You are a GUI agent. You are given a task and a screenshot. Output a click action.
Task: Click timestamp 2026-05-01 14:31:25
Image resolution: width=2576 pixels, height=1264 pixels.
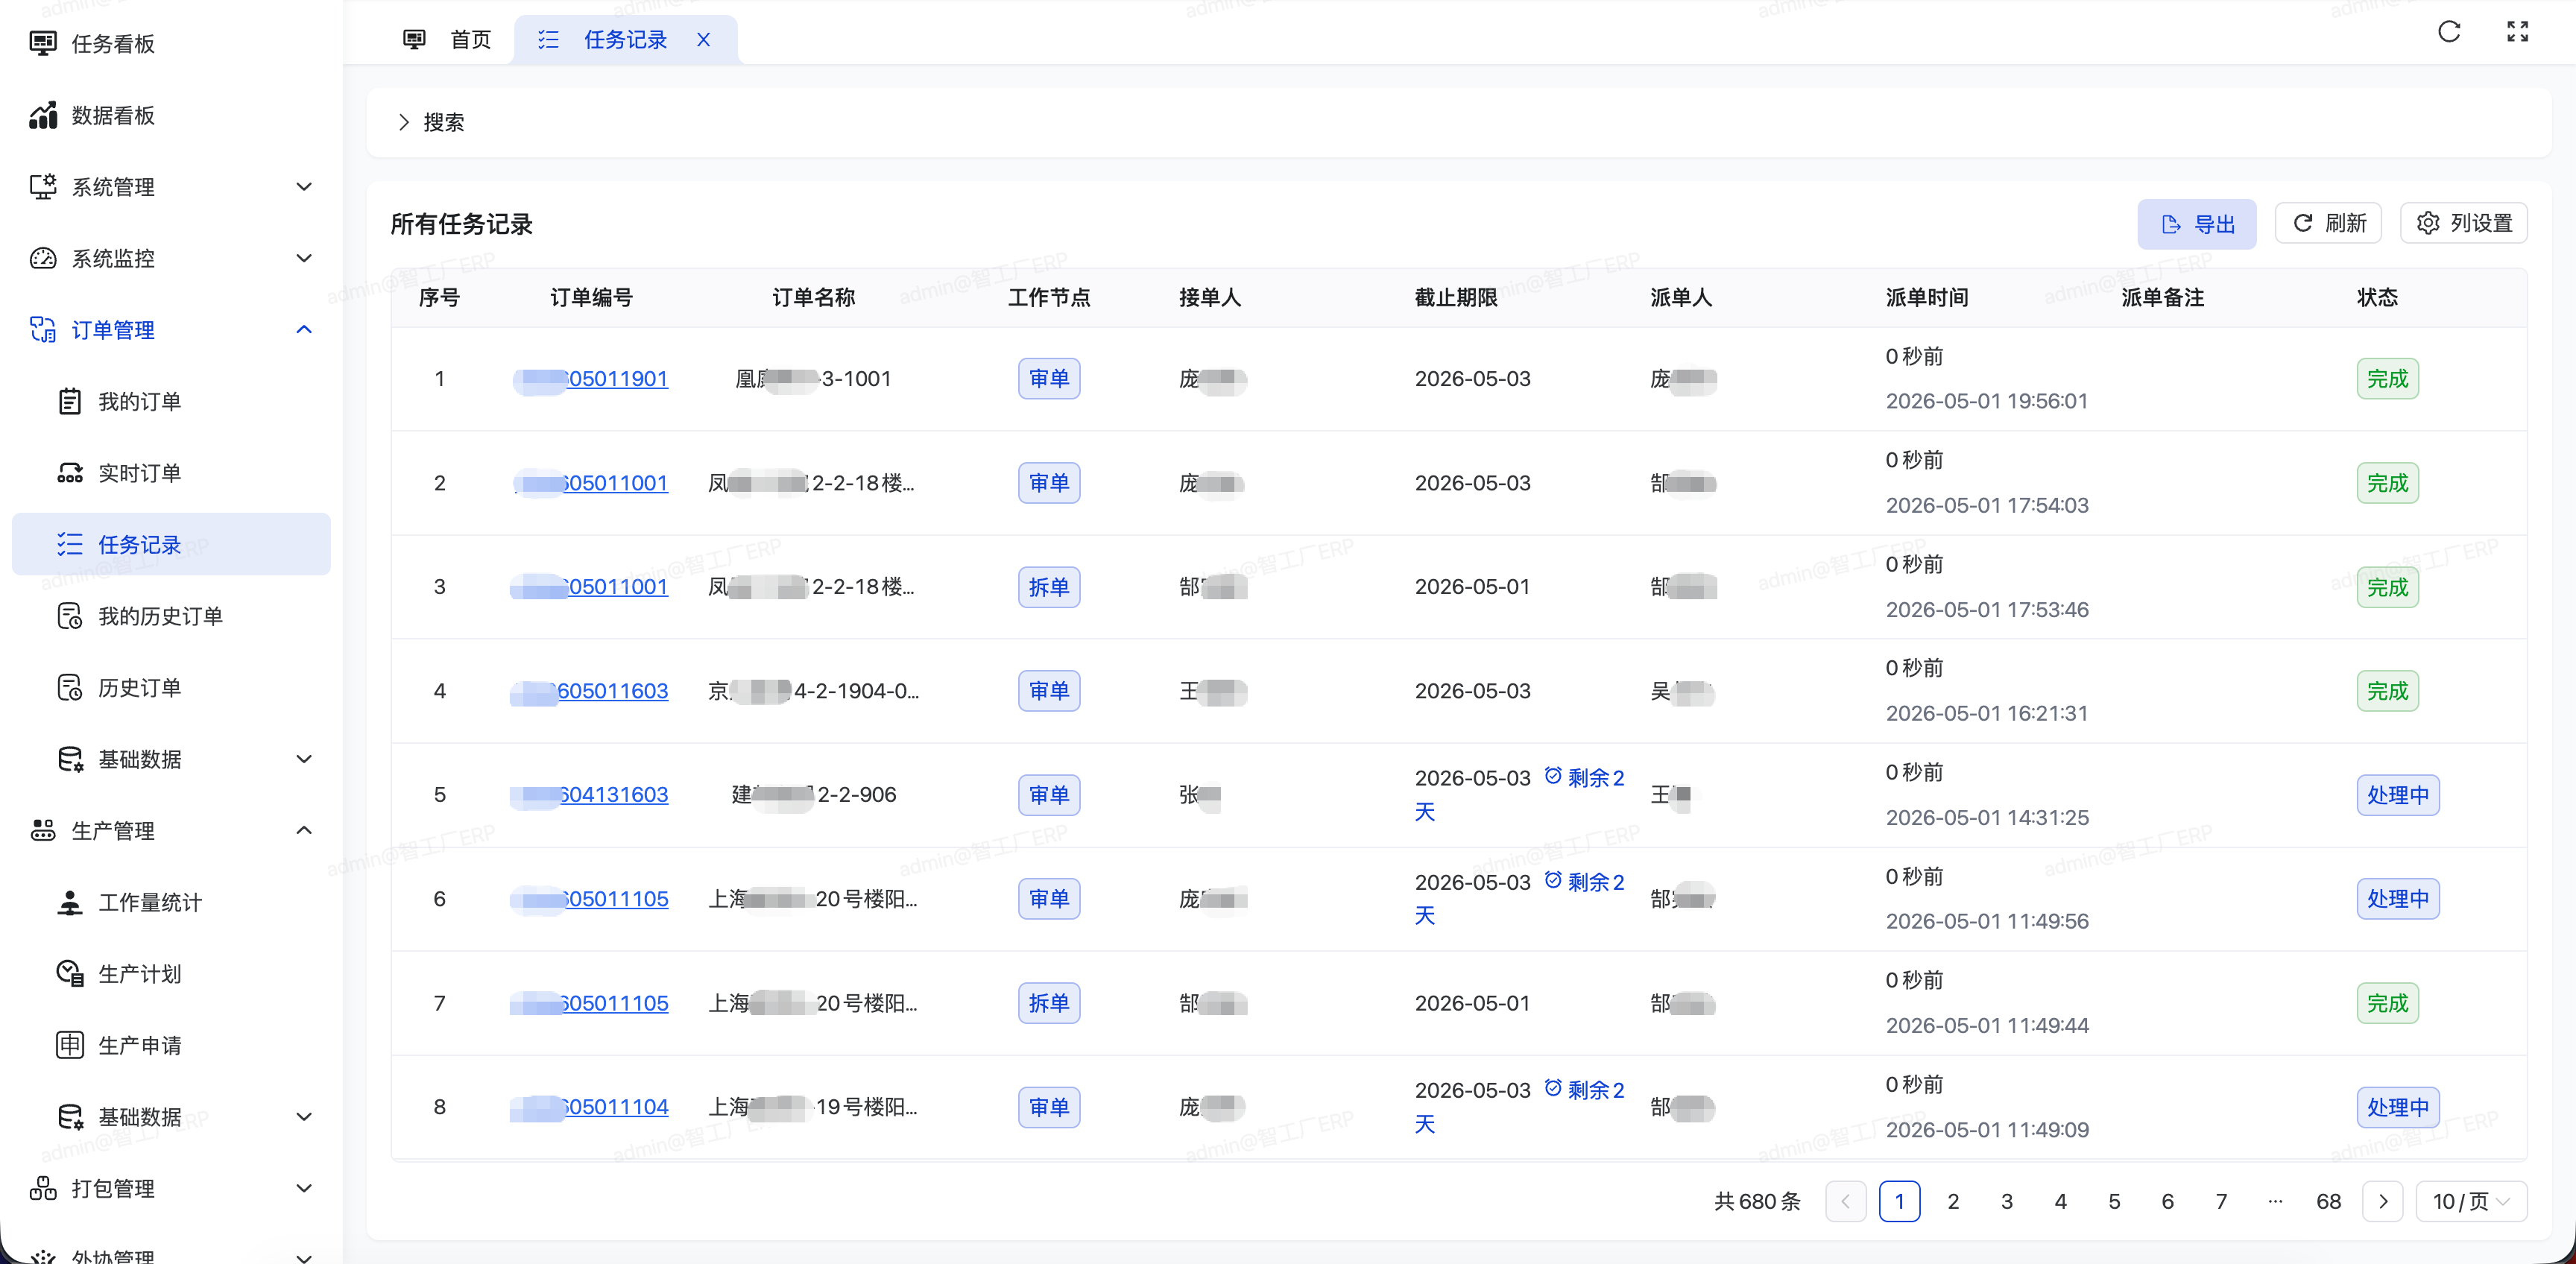point(1987,817)
